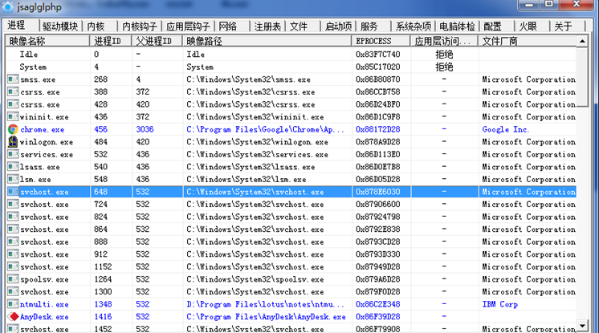Open the 电脑体检 tab
The width and height of the screenshot is (599, 333).
pyautogui.click(x=457, y=26)
